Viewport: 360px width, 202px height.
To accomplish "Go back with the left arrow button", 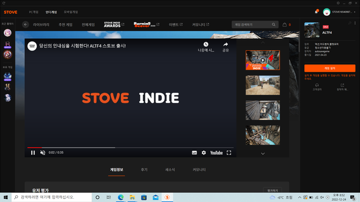I will click(x=25, y=24).
